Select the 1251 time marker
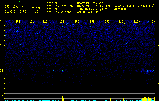 click(x=17, y=22)
